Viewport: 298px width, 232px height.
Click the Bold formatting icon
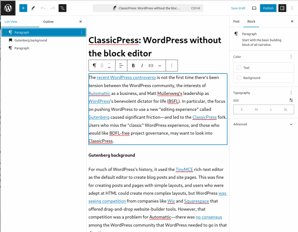[133, 66]
